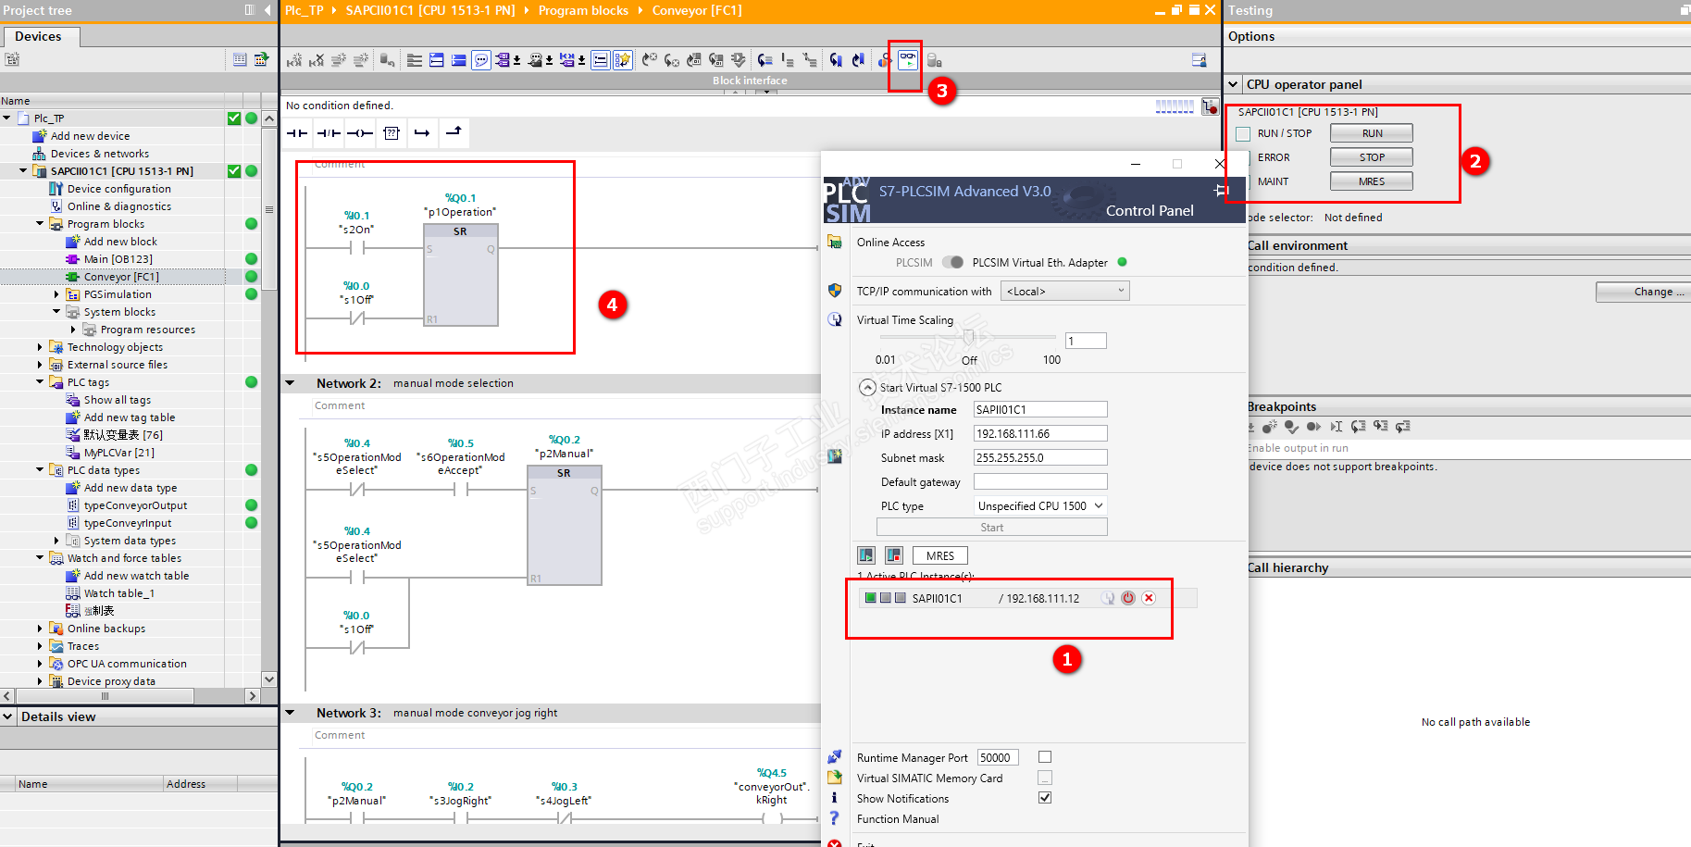1691x847 pixels.
Task: Click the STOP button in CPU operator panel
Action: (x=1372, y=157)
